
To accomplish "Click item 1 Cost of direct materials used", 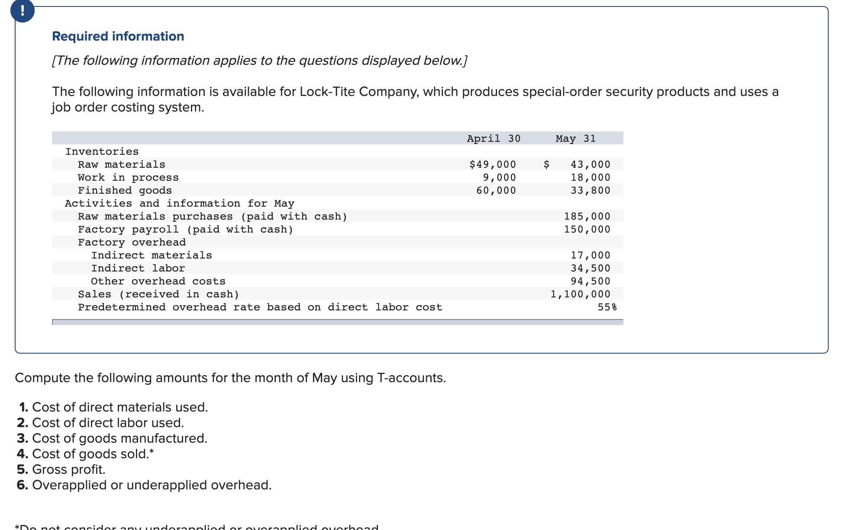I will tap(113, 407).
